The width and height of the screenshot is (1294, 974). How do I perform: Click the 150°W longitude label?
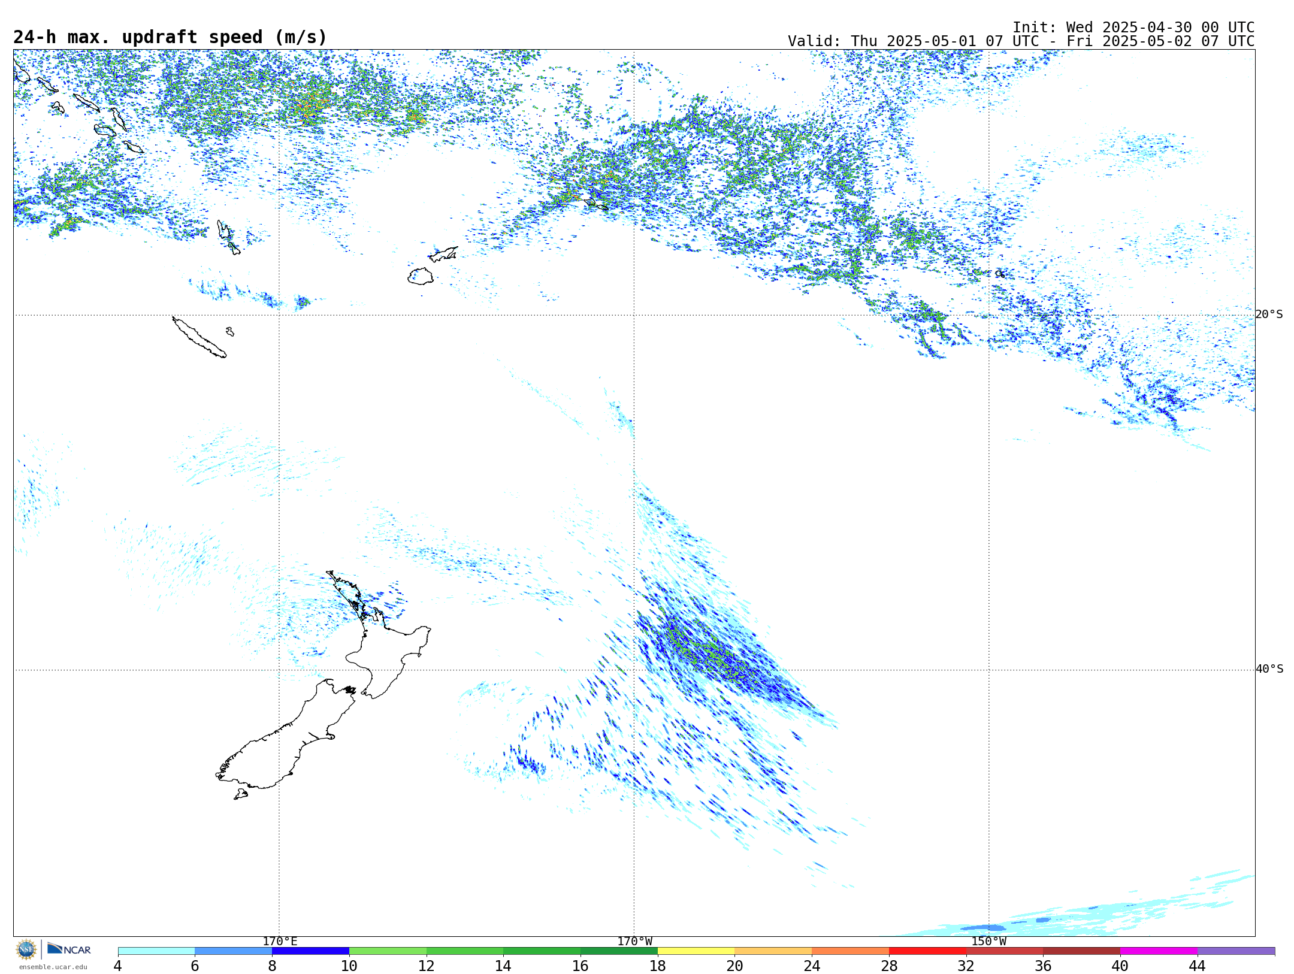point(989,941)
